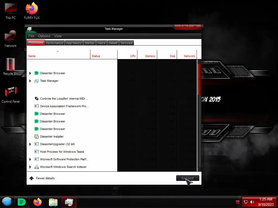Viewport: 278px width, 208px height.
Task: Expand DissenterUpgrader (32 bit) entry
Action: pyautogui.click(x=30, y=144)
